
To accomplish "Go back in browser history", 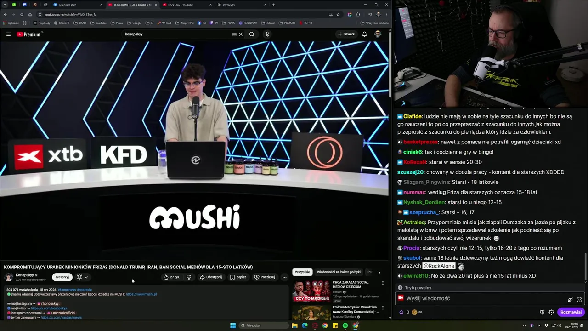I will 5,14.
